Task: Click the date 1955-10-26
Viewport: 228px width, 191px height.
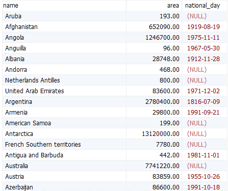Action: [x=204, y=177]
